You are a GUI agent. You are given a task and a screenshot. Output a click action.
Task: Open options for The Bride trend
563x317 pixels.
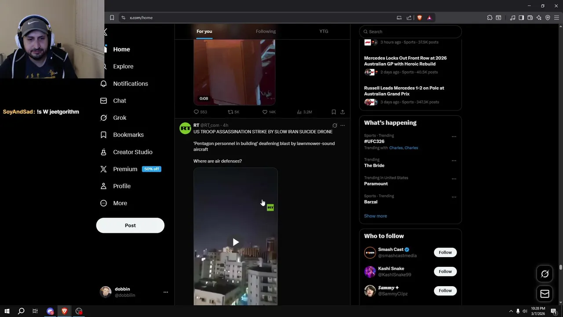(454, 161)
